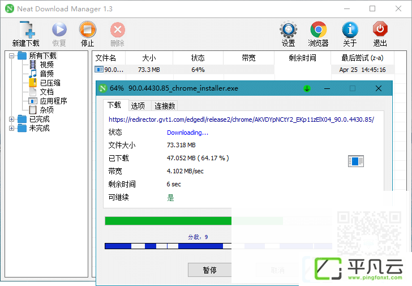Sort by 文件名 column header

click(109, 58)
